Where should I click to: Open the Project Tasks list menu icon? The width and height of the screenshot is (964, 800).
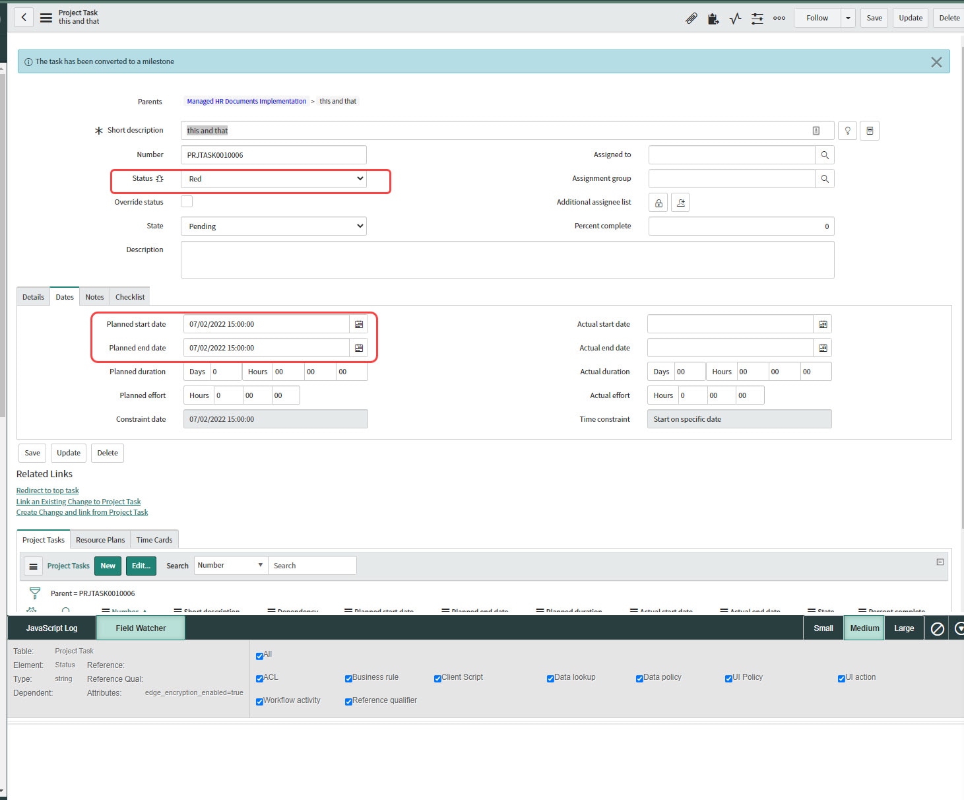point(33,566)
